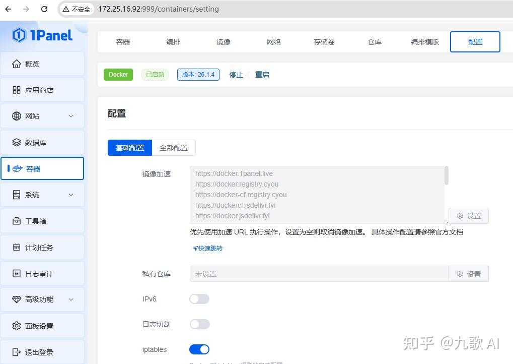Open the 存储卷 tab

(x=324, y=42)
